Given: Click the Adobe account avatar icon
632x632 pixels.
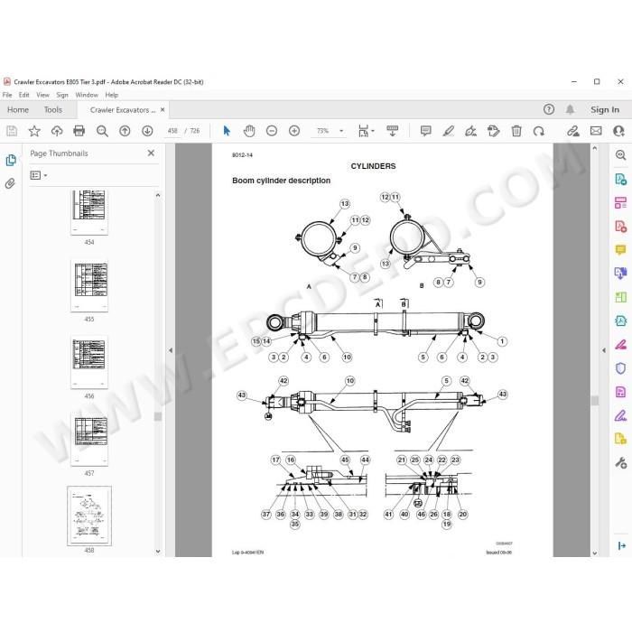Looking at the screenshot, I should point(618,131).
